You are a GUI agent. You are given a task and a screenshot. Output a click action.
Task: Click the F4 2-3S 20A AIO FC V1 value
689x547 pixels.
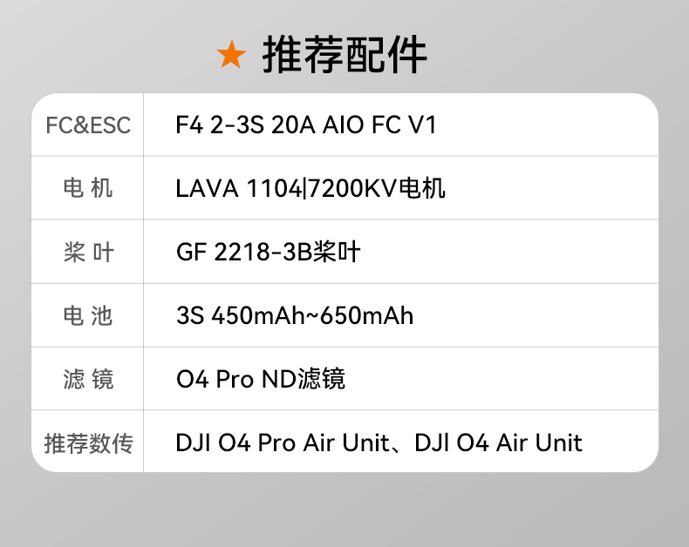(305, 125)
